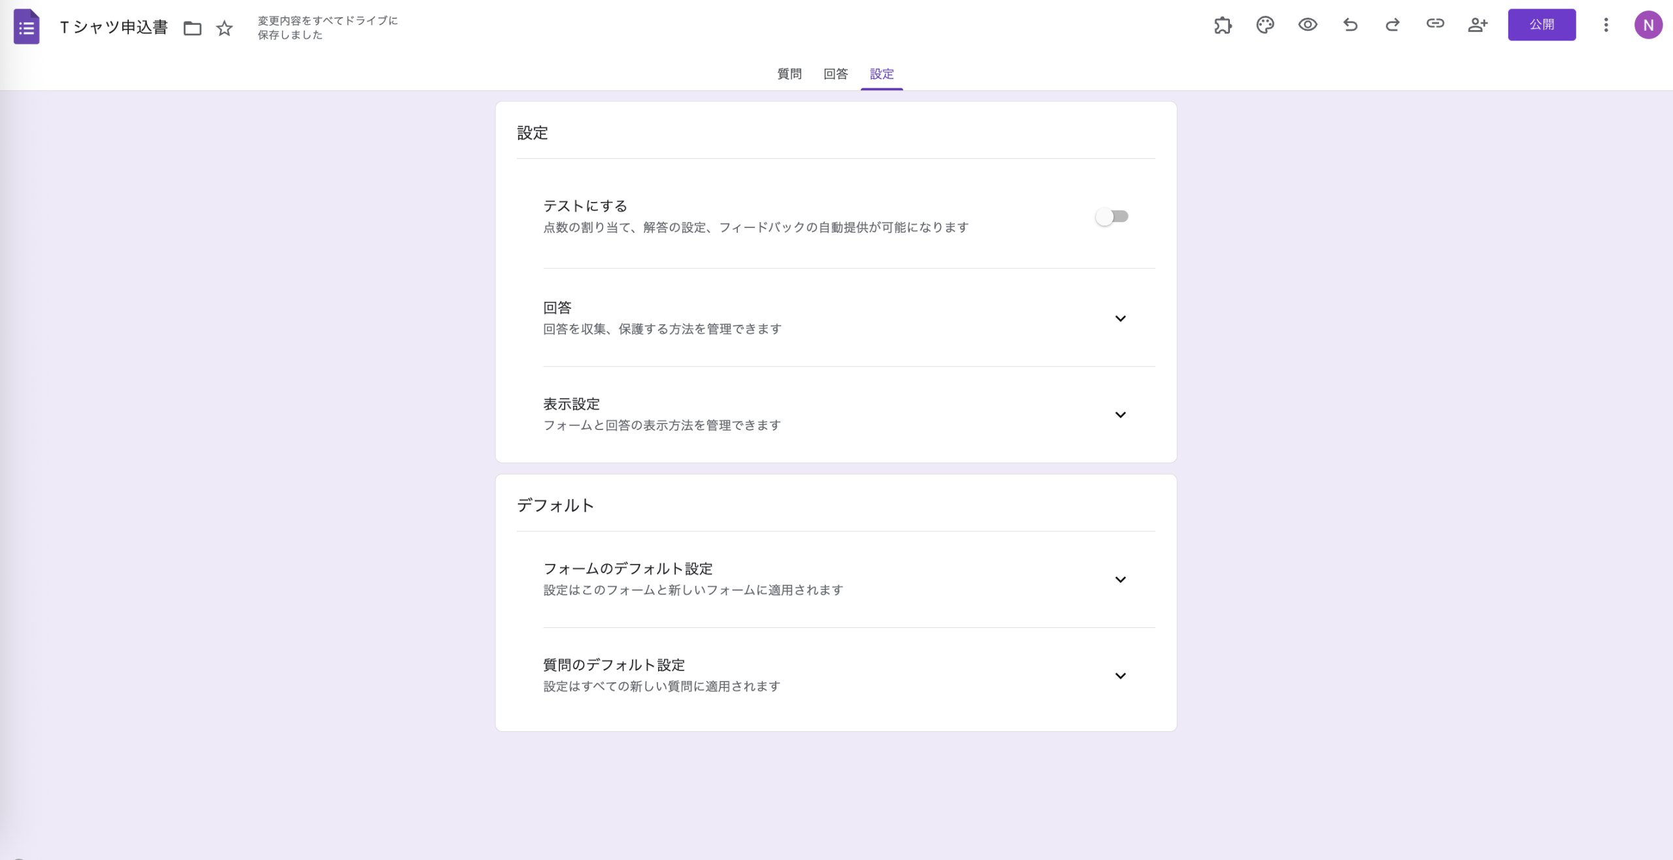Expand the 表示設定 section
The image size is (1673, 860).
1121,414
